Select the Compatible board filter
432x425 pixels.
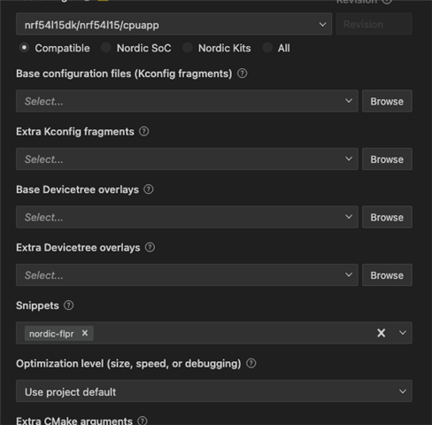click(x=24, y=48)
